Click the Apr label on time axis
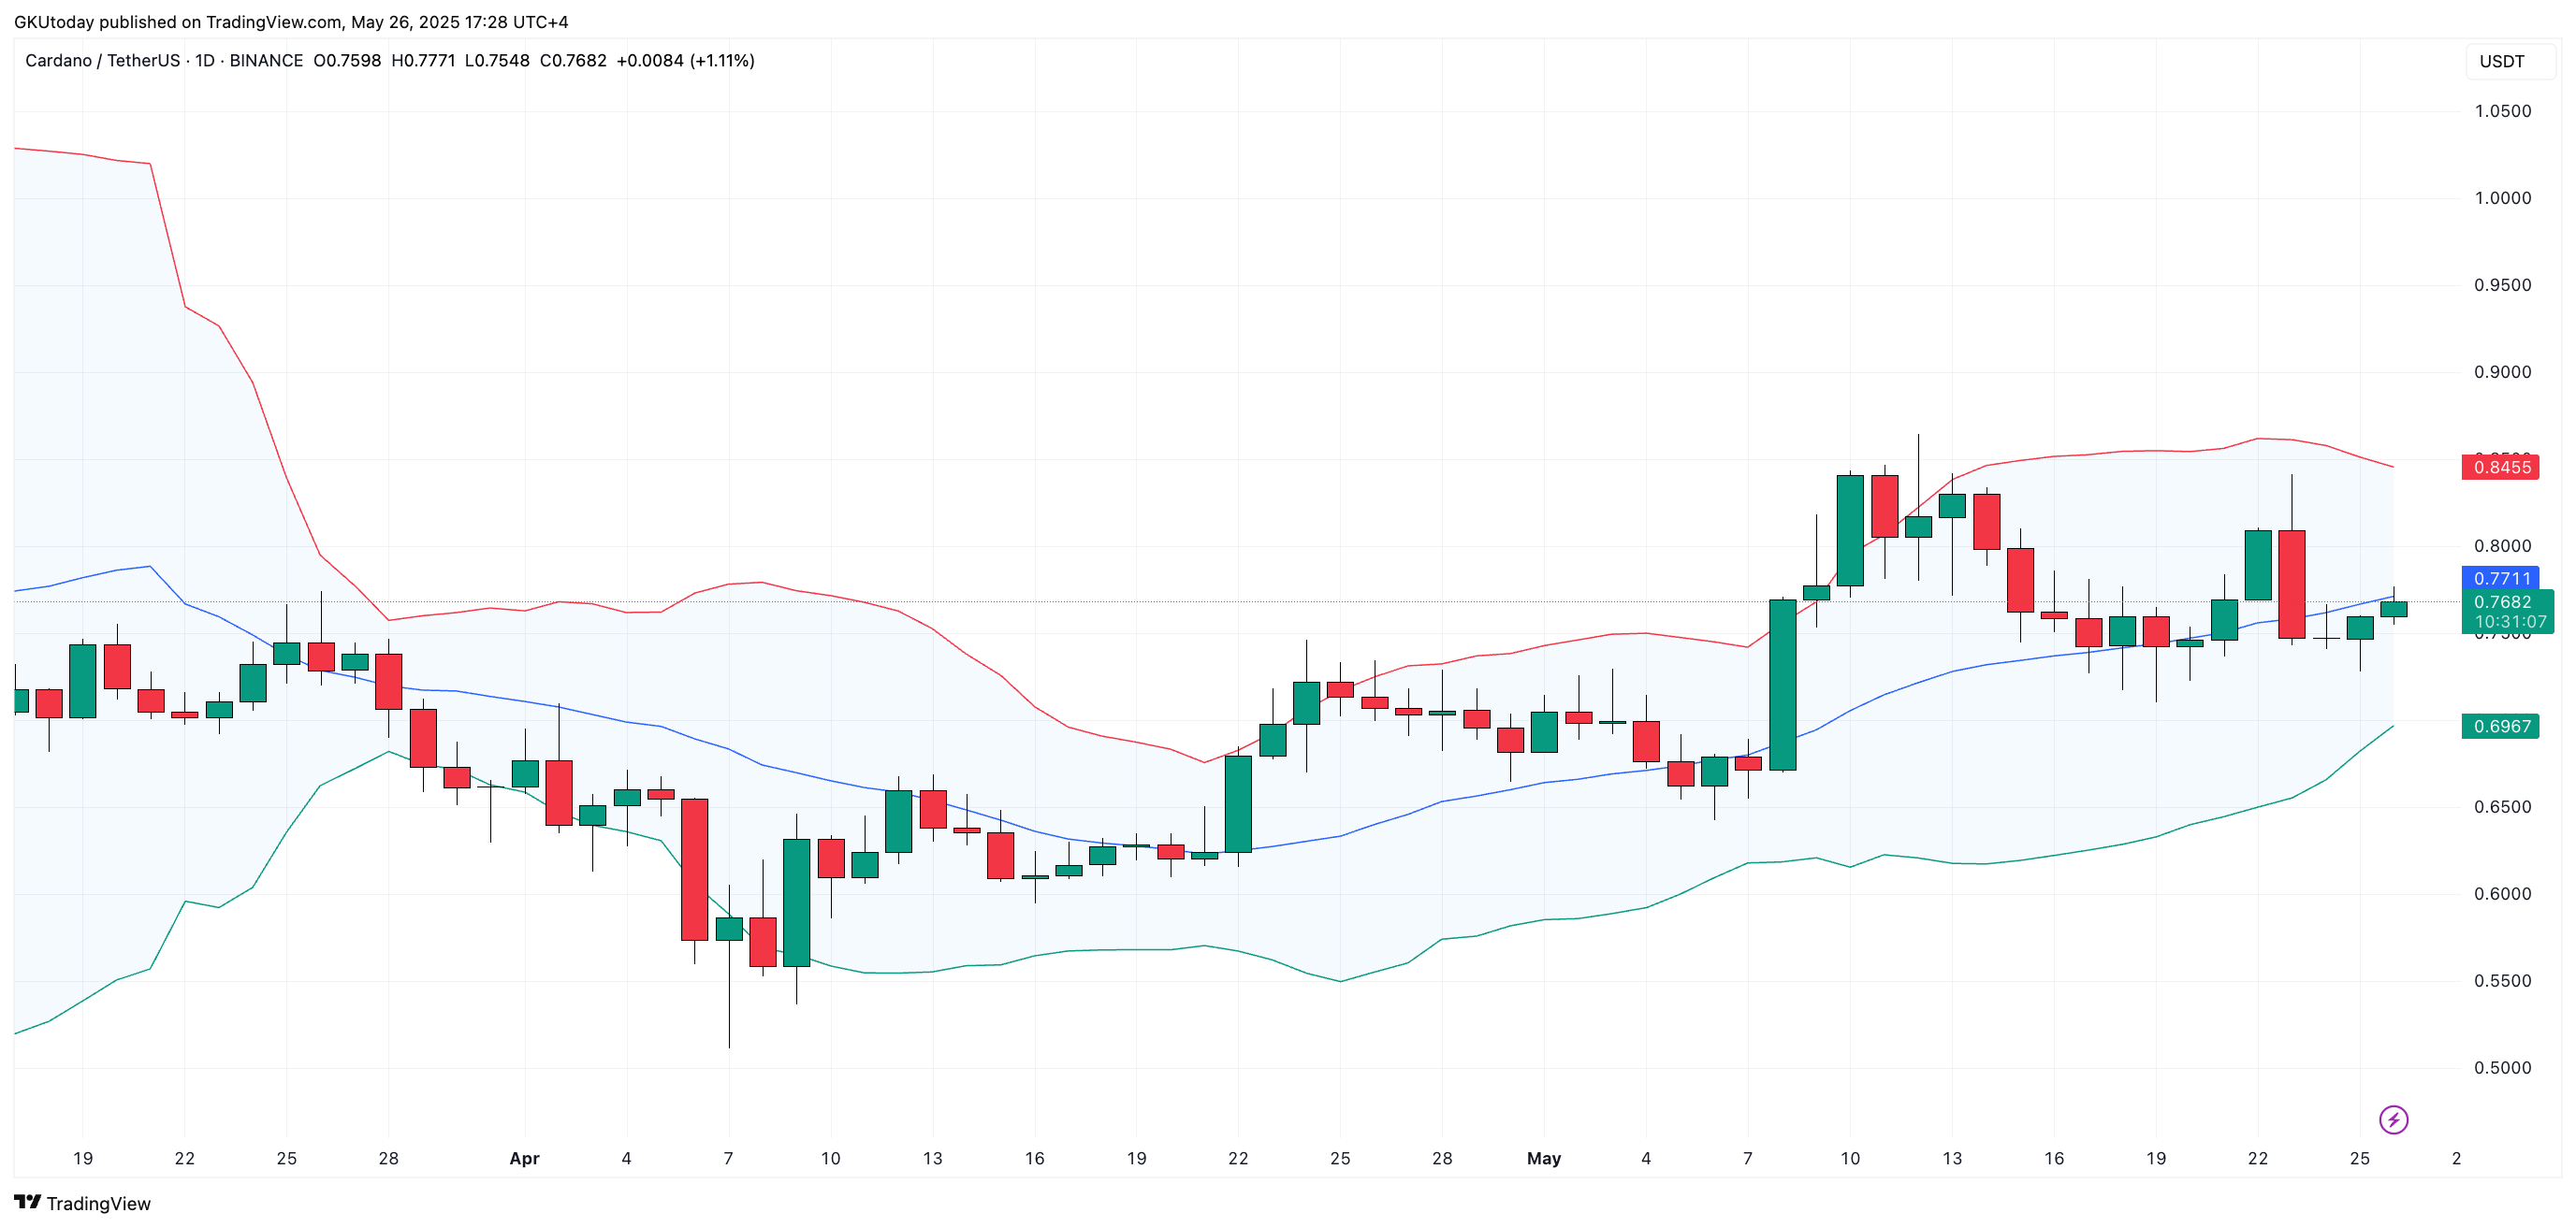2576x1227 pixels. pyautogui.click(x=524, y=1158)
